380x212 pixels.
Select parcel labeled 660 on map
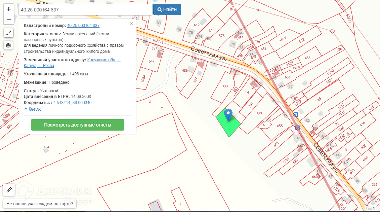coord(315,177)
